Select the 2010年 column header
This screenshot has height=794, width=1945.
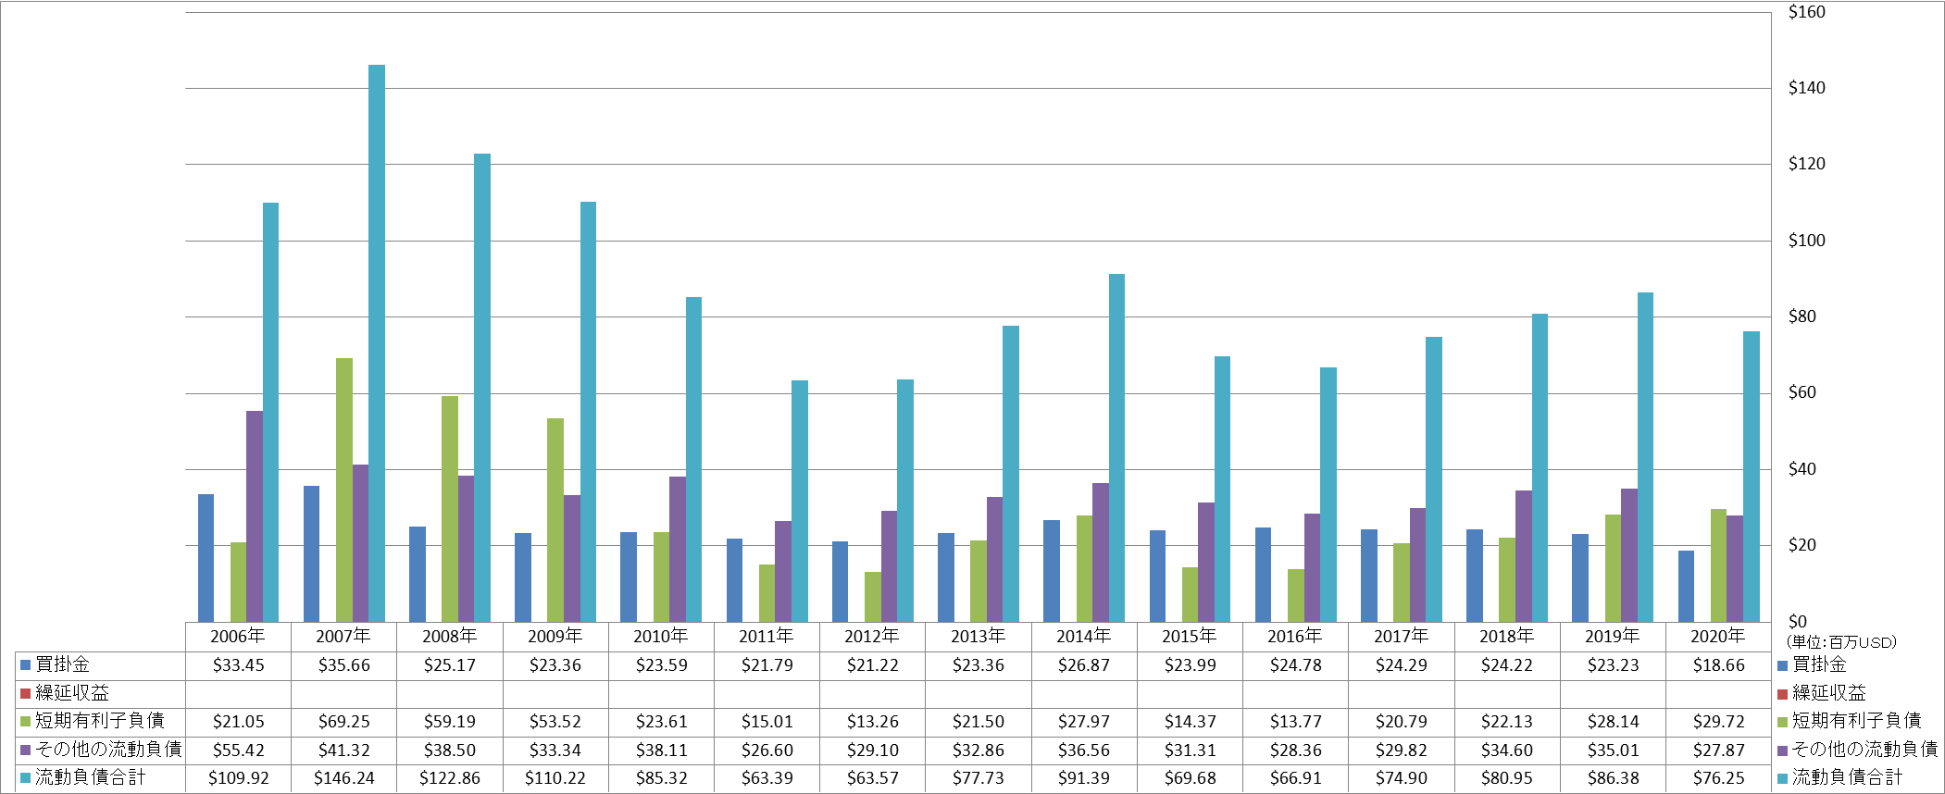click(661, 637)
